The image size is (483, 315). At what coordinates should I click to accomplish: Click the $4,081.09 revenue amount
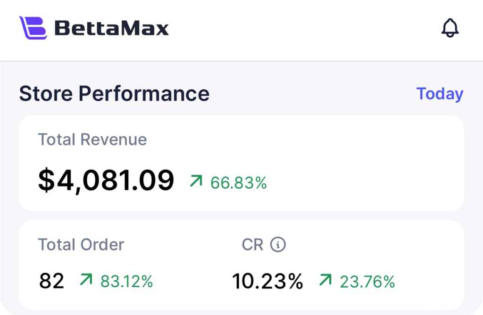click(106, 181)
